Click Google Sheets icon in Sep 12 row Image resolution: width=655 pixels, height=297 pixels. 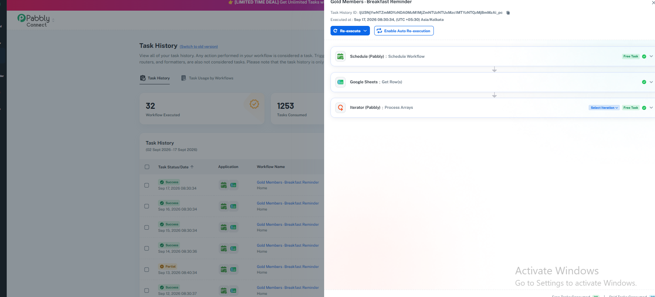tap(233, 291)
